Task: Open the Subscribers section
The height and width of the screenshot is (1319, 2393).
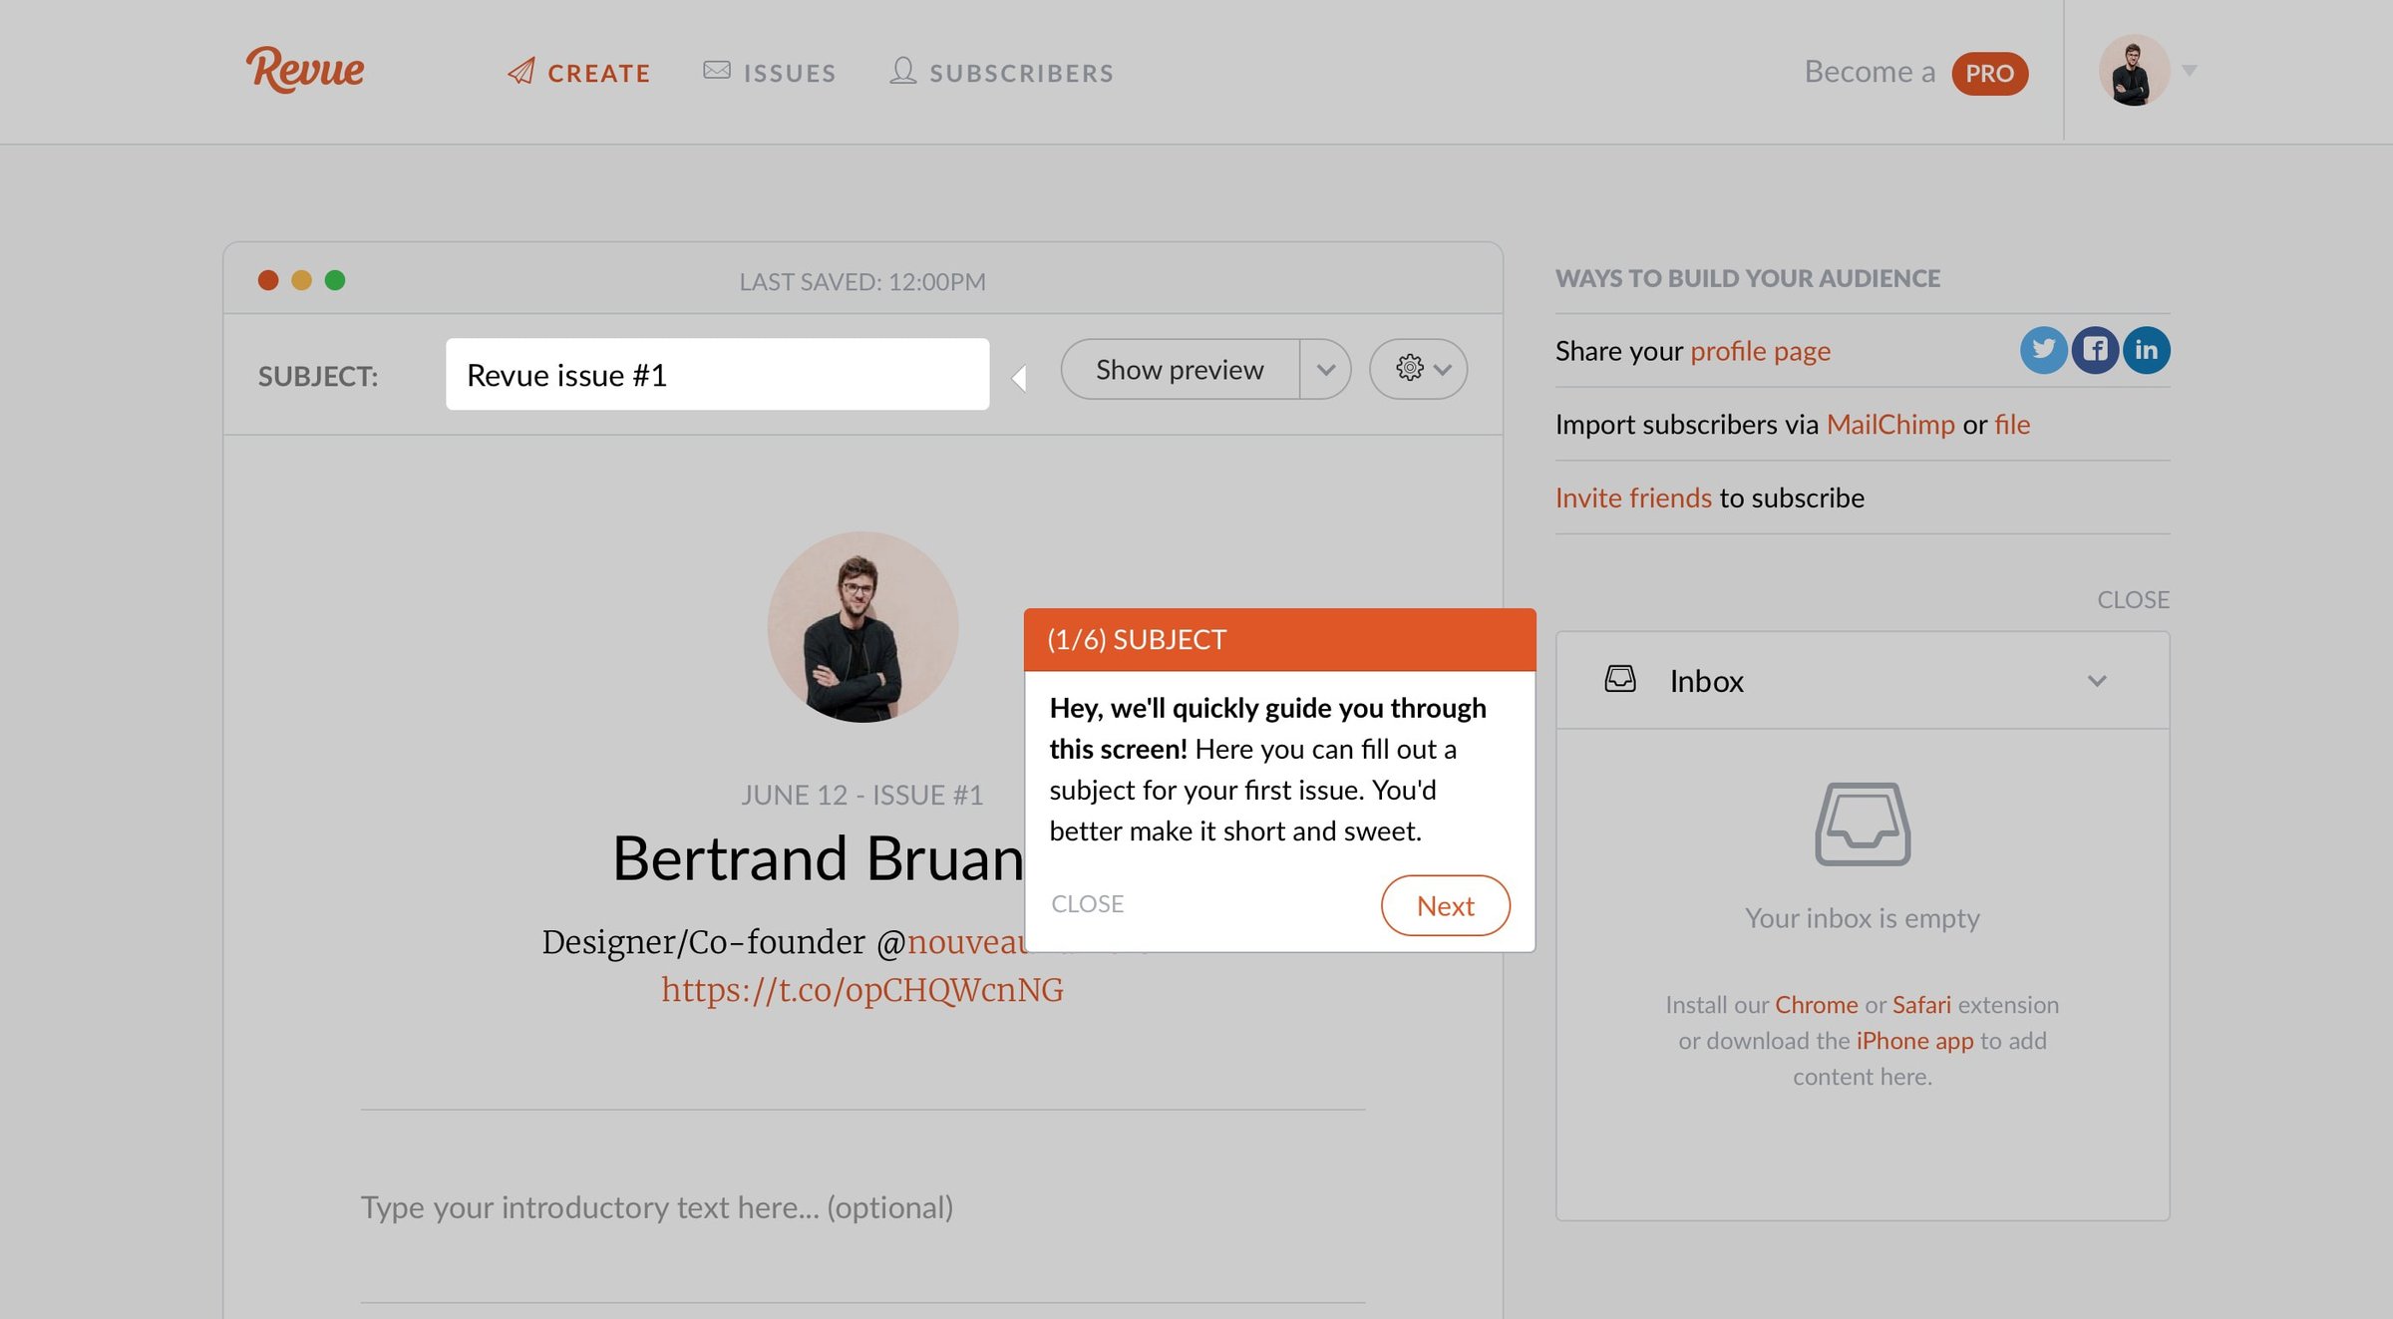Action: pyautogui.click(x=1001, y=72)
